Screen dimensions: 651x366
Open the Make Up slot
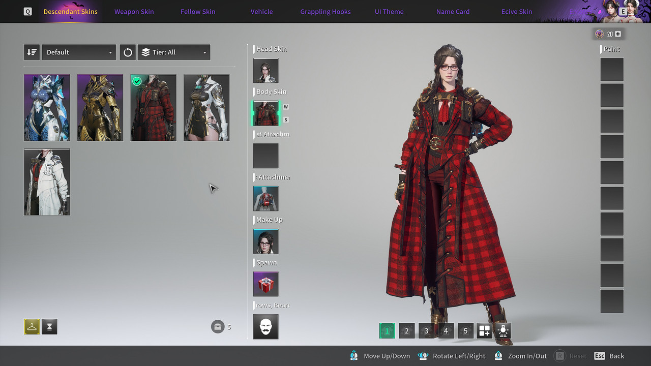[x=266, y=241]
